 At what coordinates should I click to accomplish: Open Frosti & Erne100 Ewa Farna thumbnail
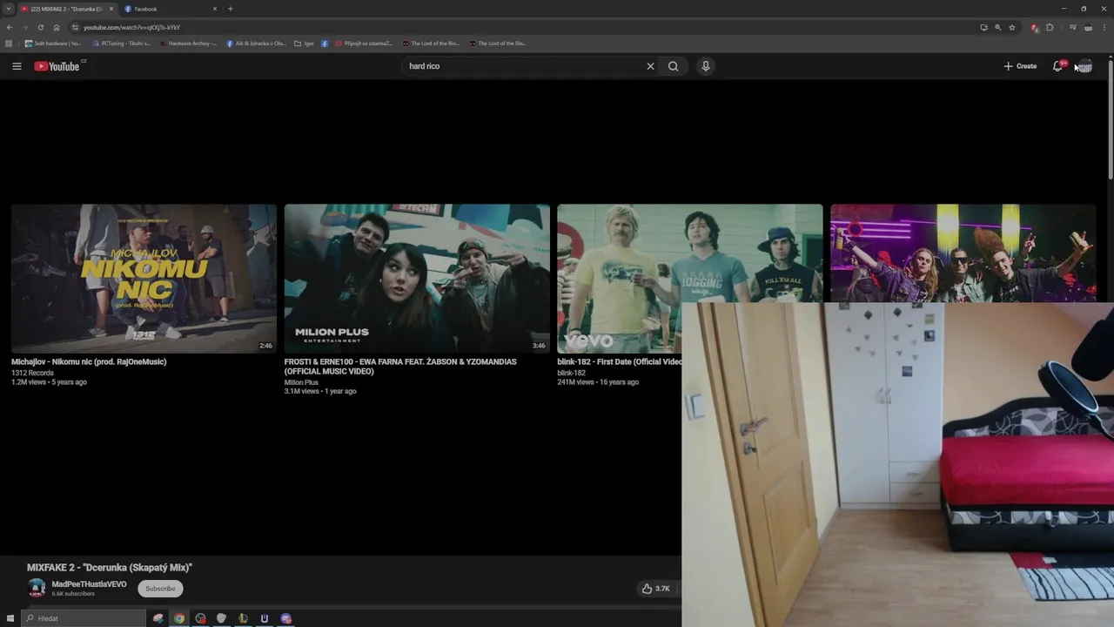click(x=417, y=279)
